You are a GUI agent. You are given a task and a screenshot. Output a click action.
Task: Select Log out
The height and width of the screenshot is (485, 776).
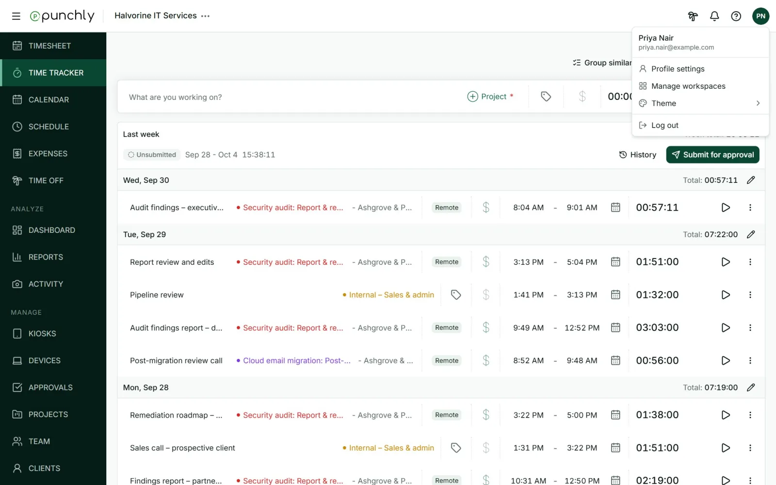701,125
